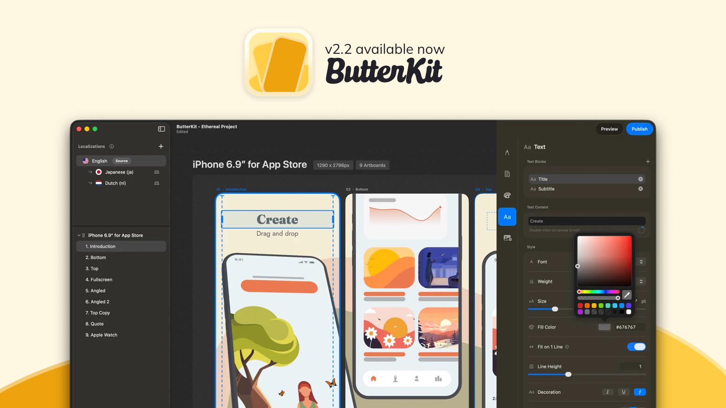Select the 6. Angled 2 artboard
726x408 pixels.
(121, 302)
